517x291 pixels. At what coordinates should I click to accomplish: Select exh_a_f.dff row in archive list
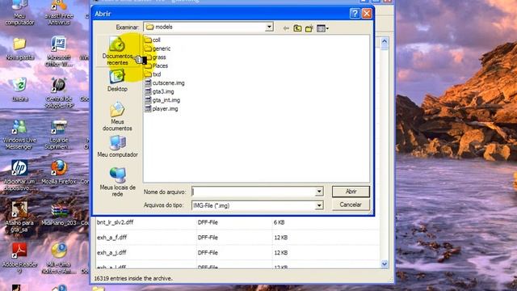pos(237,238)
